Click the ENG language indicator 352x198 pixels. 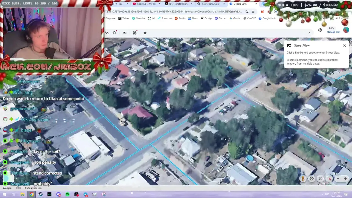pos(327,194)
